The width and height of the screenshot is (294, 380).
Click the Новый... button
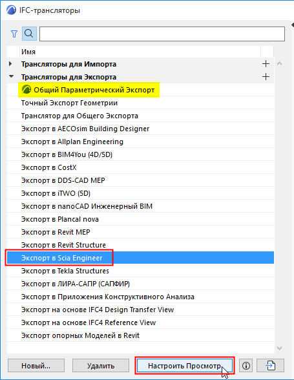[36, 366]
